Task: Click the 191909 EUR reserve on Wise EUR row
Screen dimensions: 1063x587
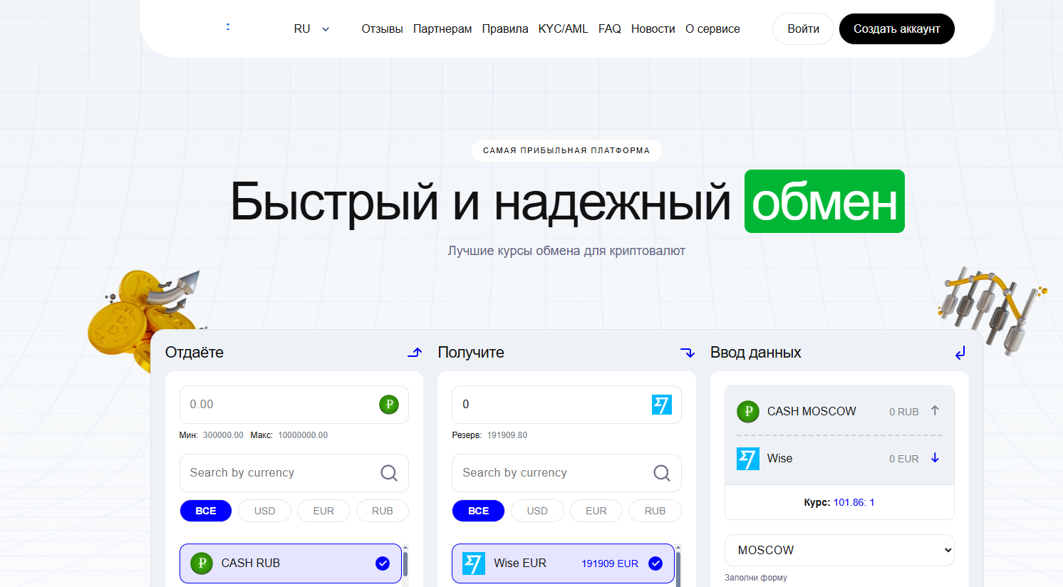Action: pos(610,563)
